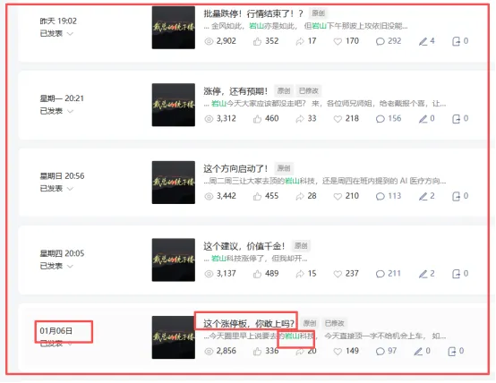This screenshot has height=383, width=496.
Task: Open comments bubble with 292 comments
Action: [380, 41]
